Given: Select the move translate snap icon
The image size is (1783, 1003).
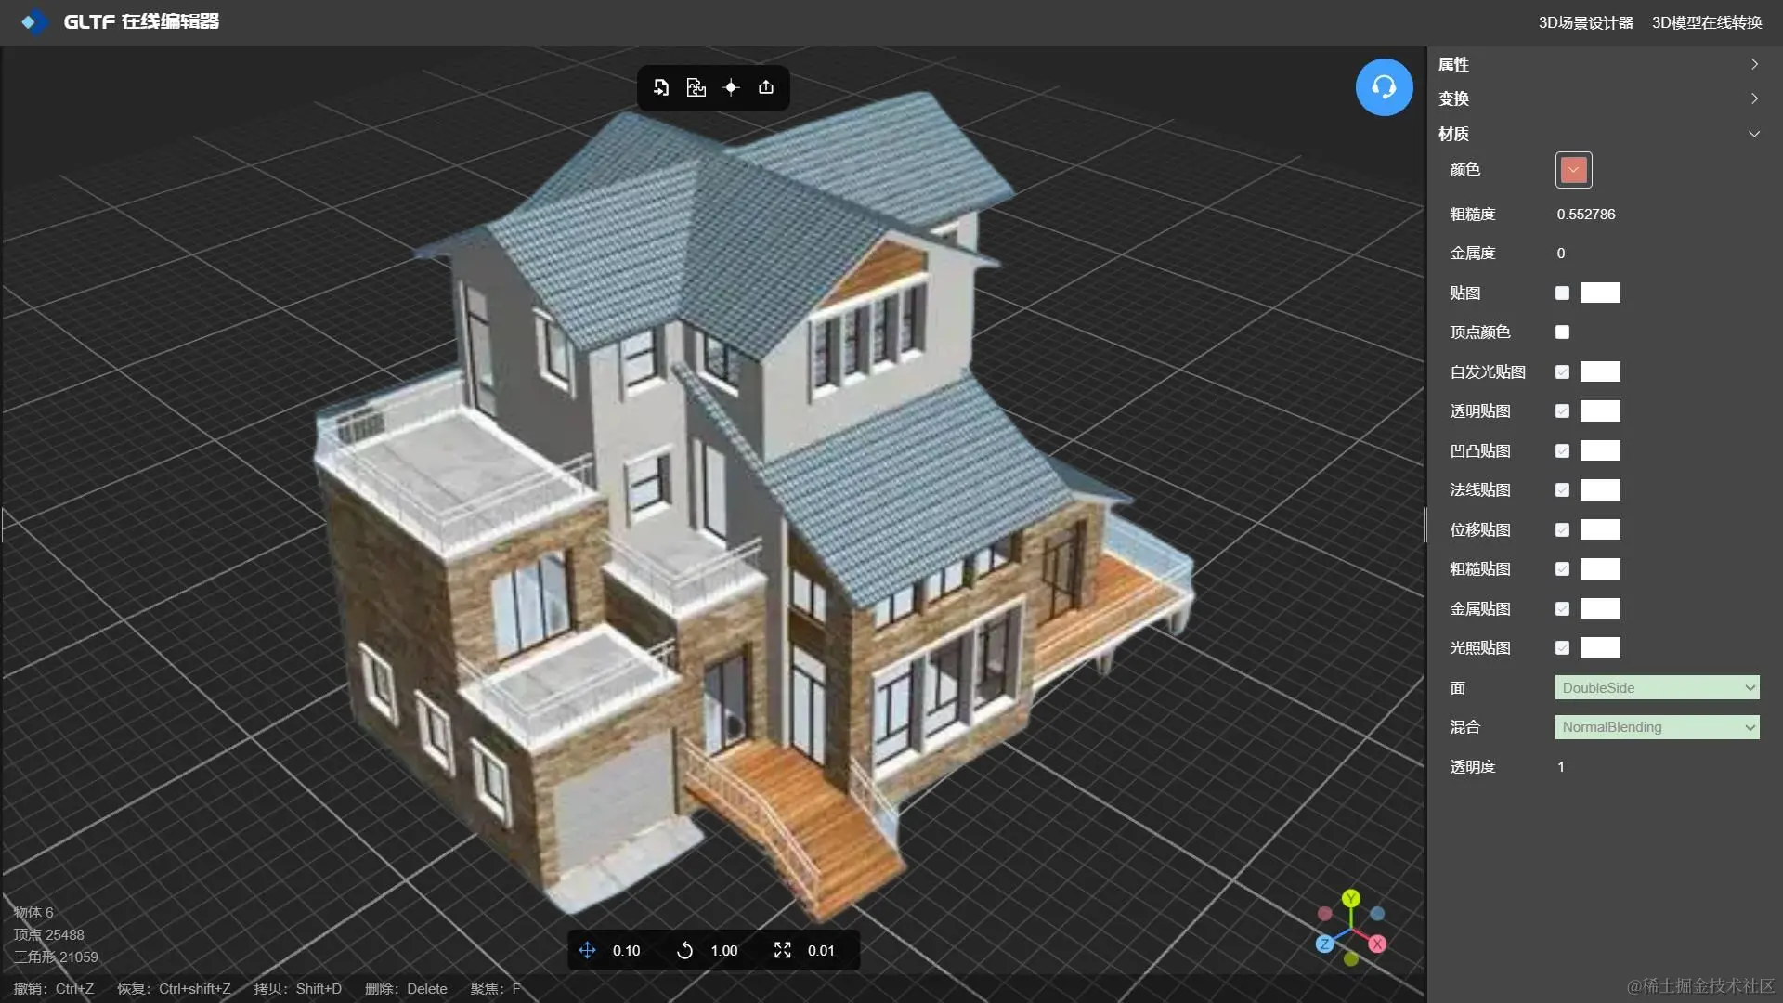Looking at the screenshot, I should click(x=588, y=950).
